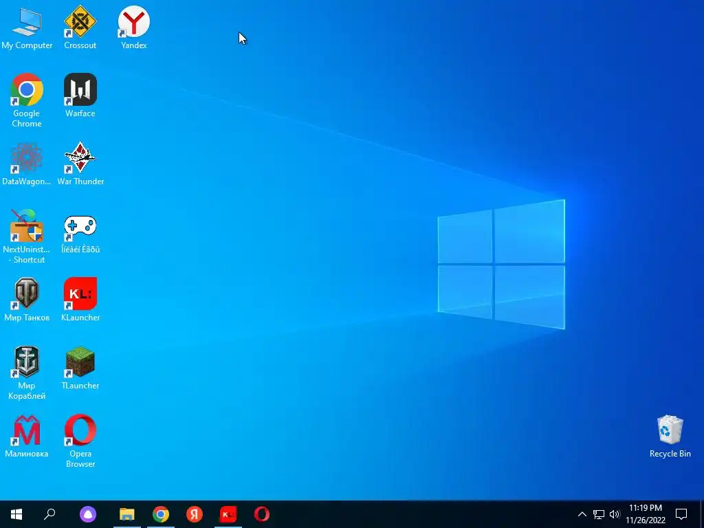Open File Explorer from the taskbar
The width and height of the screenshot is (704, 528).
click(127, 514)
